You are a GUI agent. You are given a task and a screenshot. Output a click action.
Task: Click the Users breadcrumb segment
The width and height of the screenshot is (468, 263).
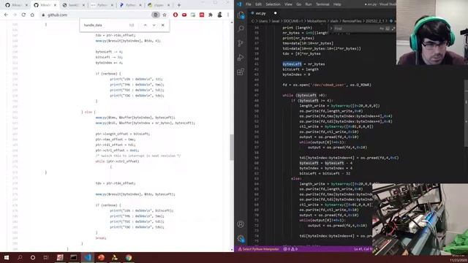(263, 21)
